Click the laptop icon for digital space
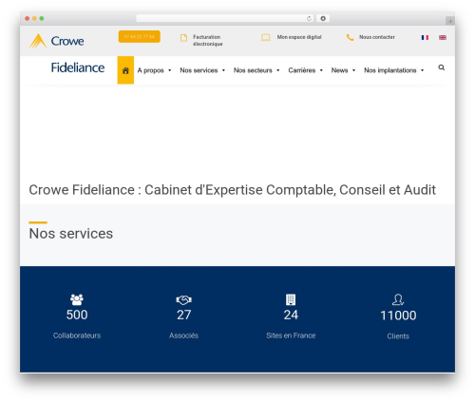 pyautogui.click(x=266, y=38)
